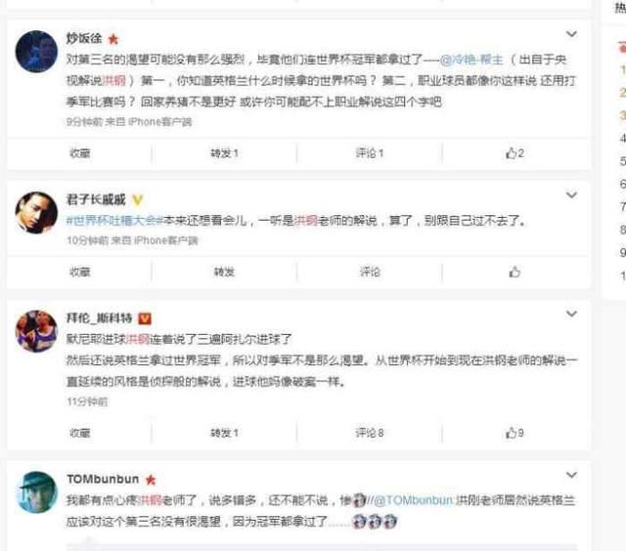The width and height of the screenshot is (626, 551).
Task: Open 评论 8 on 拜伦_斯科特's post
Action: [x=370, y=433]
